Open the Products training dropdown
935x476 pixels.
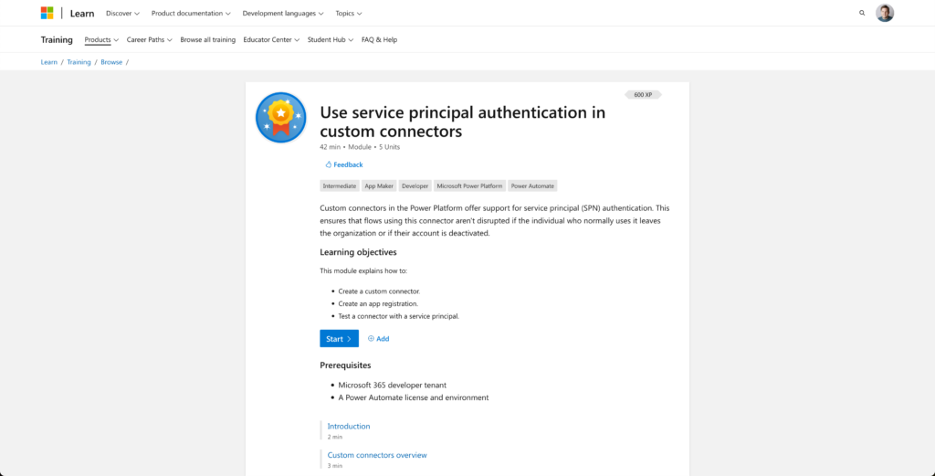[101, 40]
